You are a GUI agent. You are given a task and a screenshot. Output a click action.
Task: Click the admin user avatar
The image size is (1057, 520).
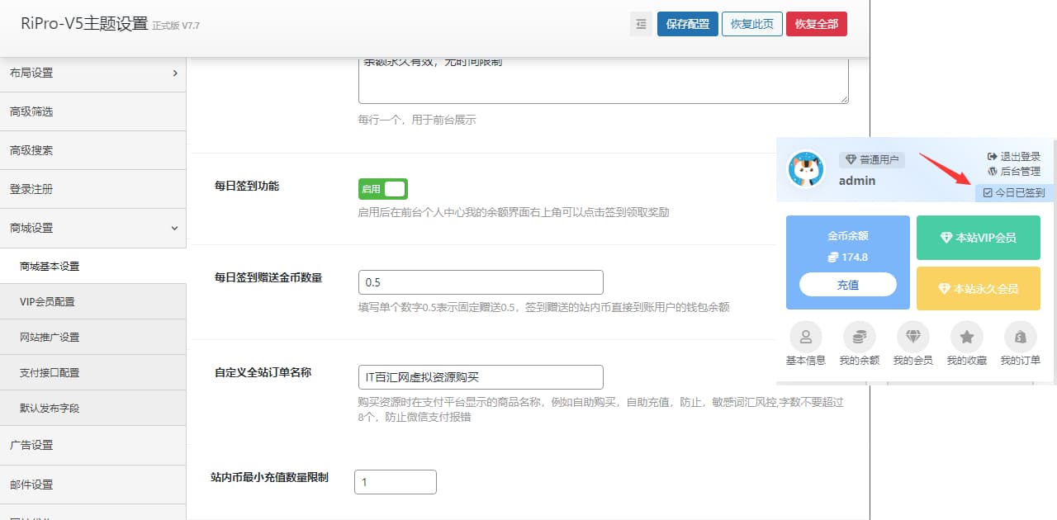tap(805, 169)
